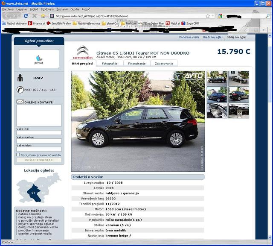273x246 pixels.
Task: Click the Vaše ime input field
Action: [x=39, y=132]
